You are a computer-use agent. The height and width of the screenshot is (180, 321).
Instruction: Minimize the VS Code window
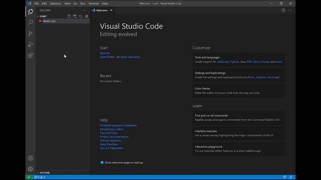tap(271, 3)
